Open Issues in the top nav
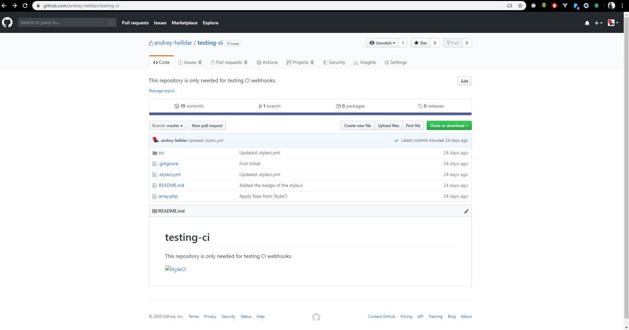 point(160,23)
